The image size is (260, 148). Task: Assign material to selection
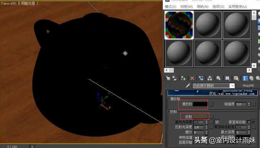[183, 78]
